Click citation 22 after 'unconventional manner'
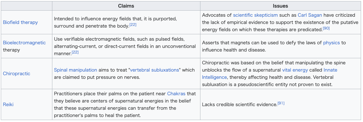Screen dimensions: 363x122 pos(75,52)
